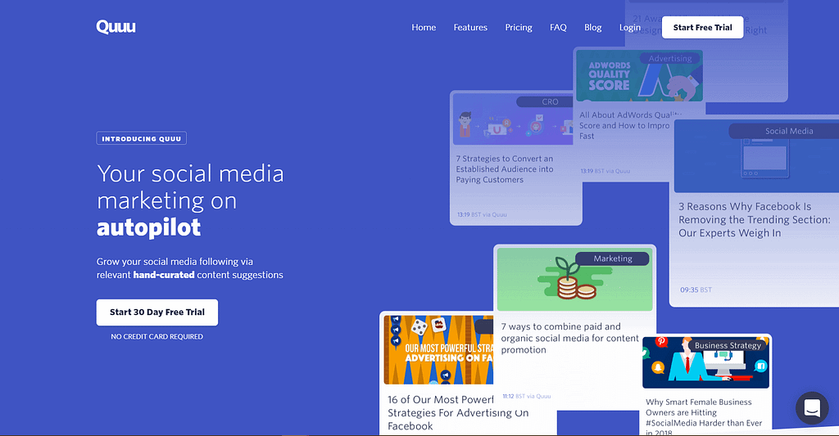Click NO CREDIT CARD REQUIRED text
Image resolution: width=839 pixels, height=436 pixels.
[156, 336]
